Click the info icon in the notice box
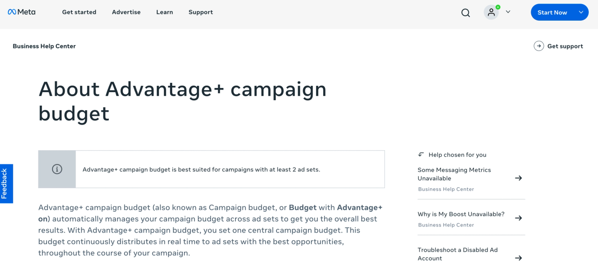Screen dimensions: 598x266 click(x=57, y=169)
